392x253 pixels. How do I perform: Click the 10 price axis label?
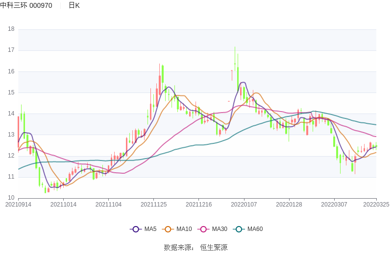(11, 198)
